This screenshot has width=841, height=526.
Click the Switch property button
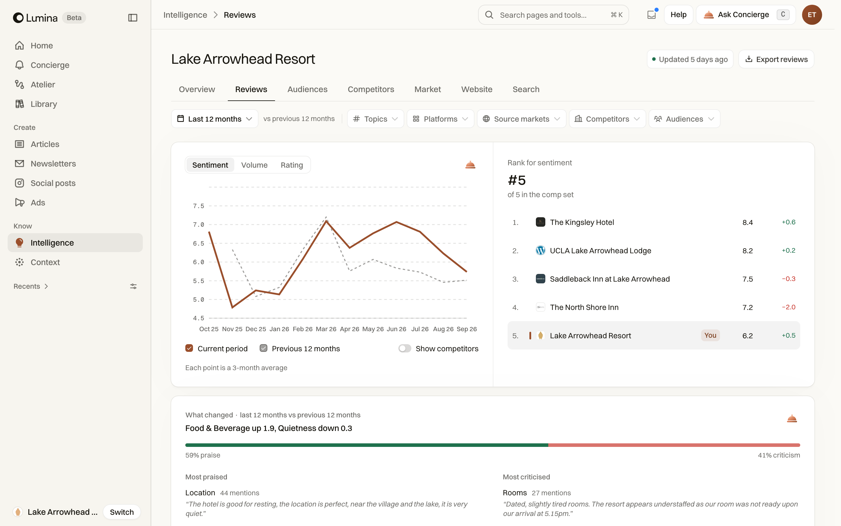[122, 512]
